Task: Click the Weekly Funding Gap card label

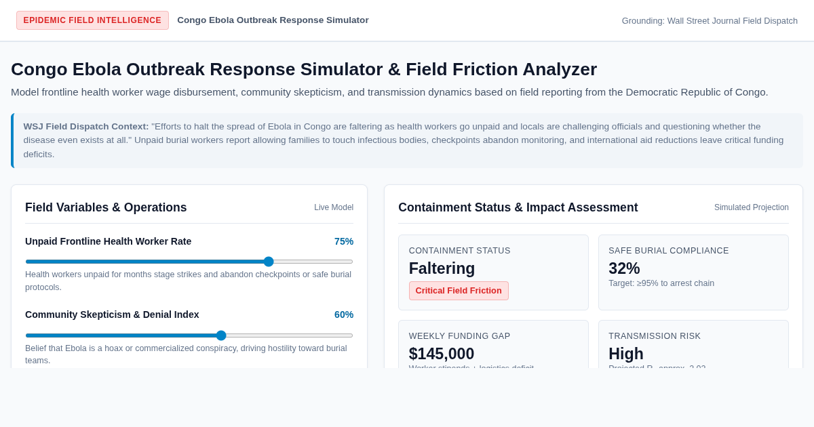Action: pyautogui.click(x=459, y=336)
